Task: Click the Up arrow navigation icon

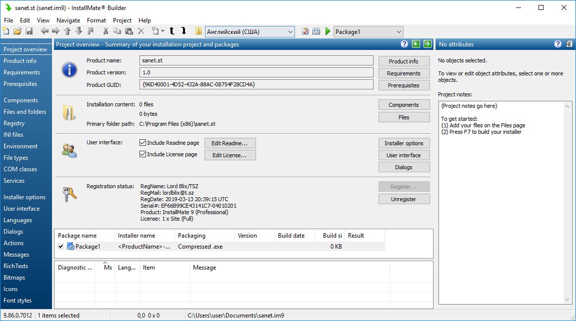Action: (67, 31)
